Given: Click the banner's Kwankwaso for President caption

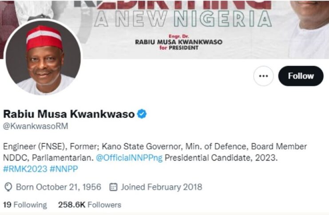Looking at the screenshot, I should click(x=178, y=42).
